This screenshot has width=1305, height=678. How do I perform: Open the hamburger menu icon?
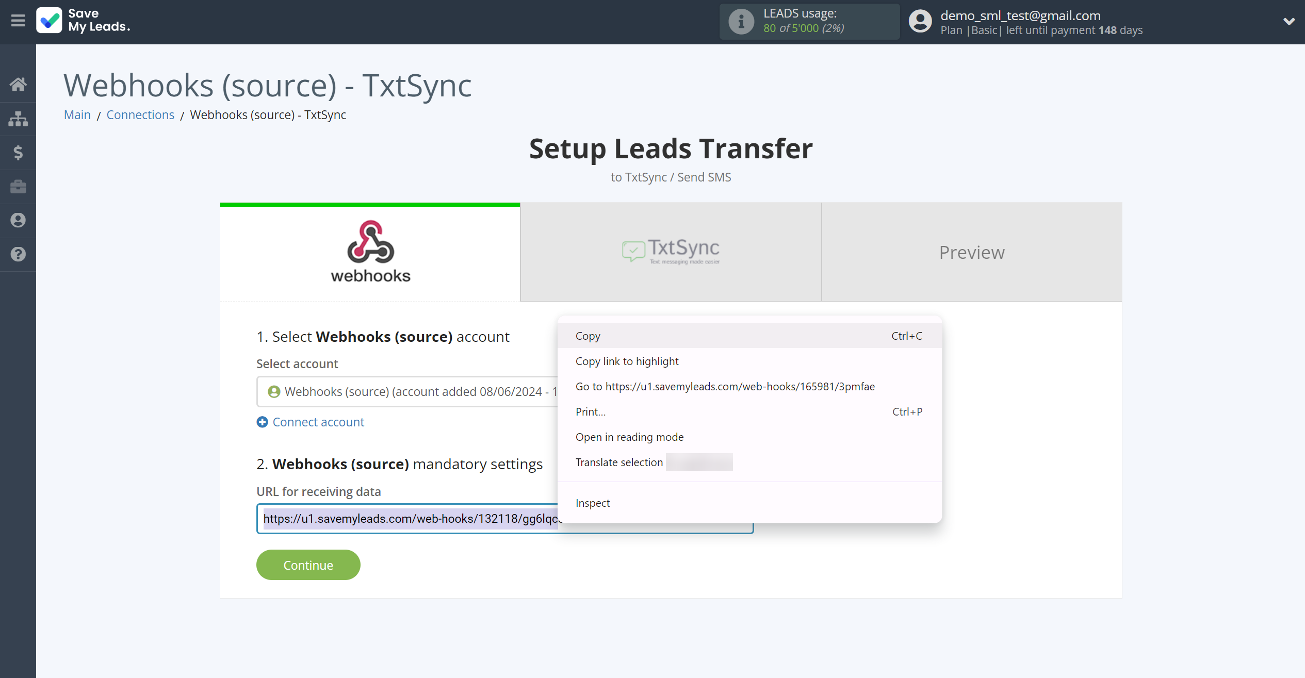pyautogui.click(x=18, y=21)
